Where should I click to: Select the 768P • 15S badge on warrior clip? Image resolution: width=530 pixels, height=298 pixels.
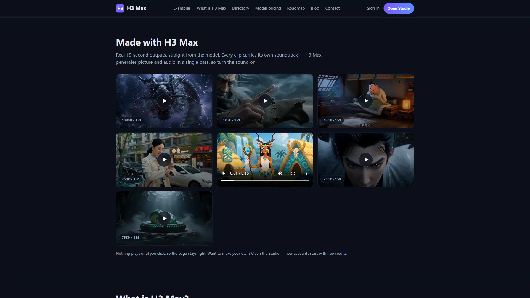(332, 179)
